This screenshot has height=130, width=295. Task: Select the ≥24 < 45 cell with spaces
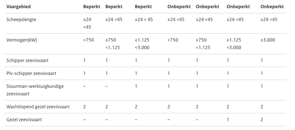coord(144,20)
